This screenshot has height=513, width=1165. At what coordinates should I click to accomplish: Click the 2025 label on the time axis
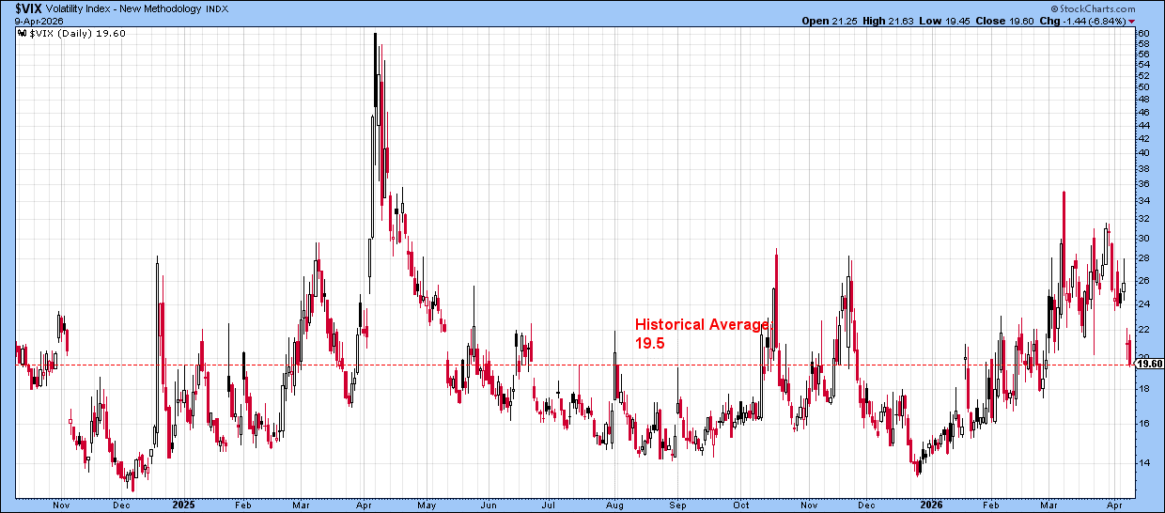tap(183, 504)
